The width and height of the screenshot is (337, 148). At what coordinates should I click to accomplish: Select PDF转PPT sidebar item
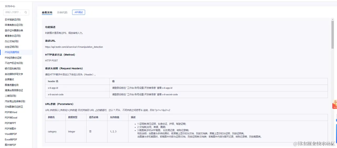tap(10, 123)
